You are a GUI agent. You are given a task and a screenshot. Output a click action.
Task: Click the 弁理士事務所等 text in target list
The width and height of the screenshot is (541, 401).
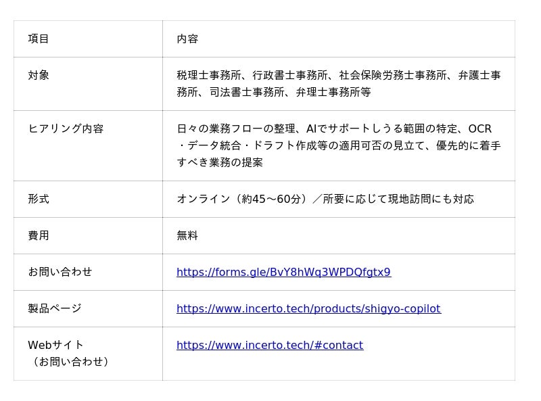click(x=333, y=93)
